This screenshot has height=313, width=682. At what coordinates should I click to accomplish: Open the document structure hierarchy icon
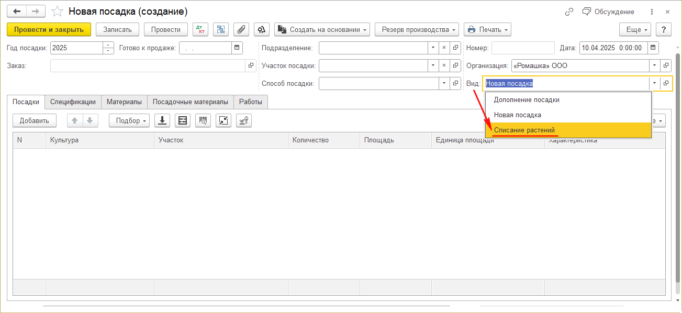pyautogui.click(x=220, y=30)
